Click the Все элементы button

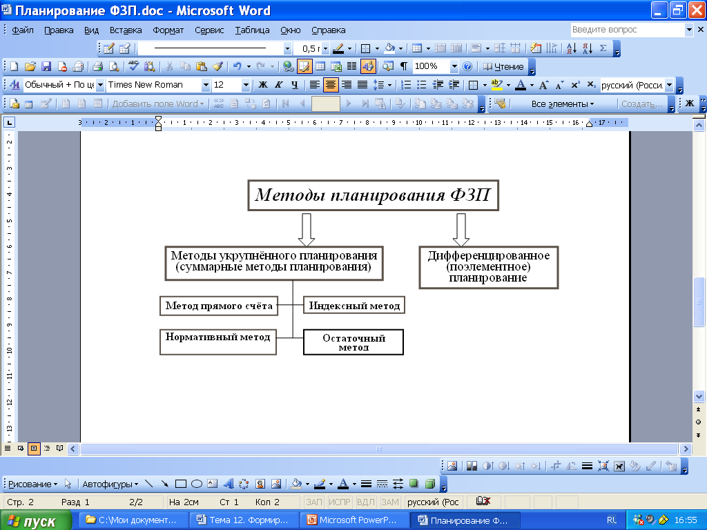[x=562, y=104]
